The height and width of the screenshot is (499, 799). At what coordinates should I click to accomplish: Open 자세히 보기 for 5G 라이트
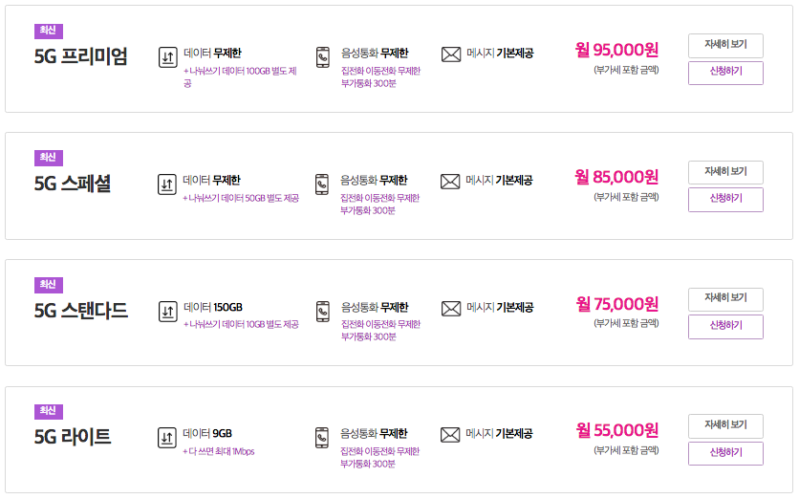(725, 426)
